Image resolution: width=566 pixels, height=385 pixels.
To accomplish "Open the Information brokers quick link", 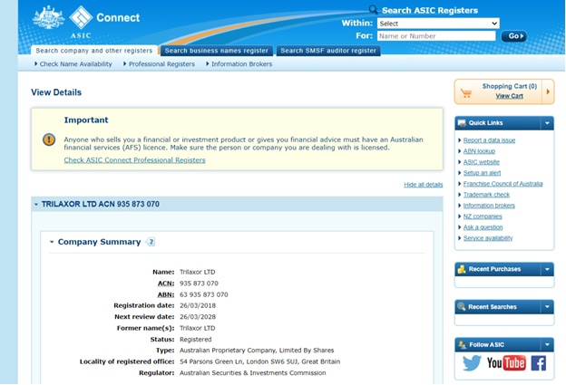I will [489, 206].
